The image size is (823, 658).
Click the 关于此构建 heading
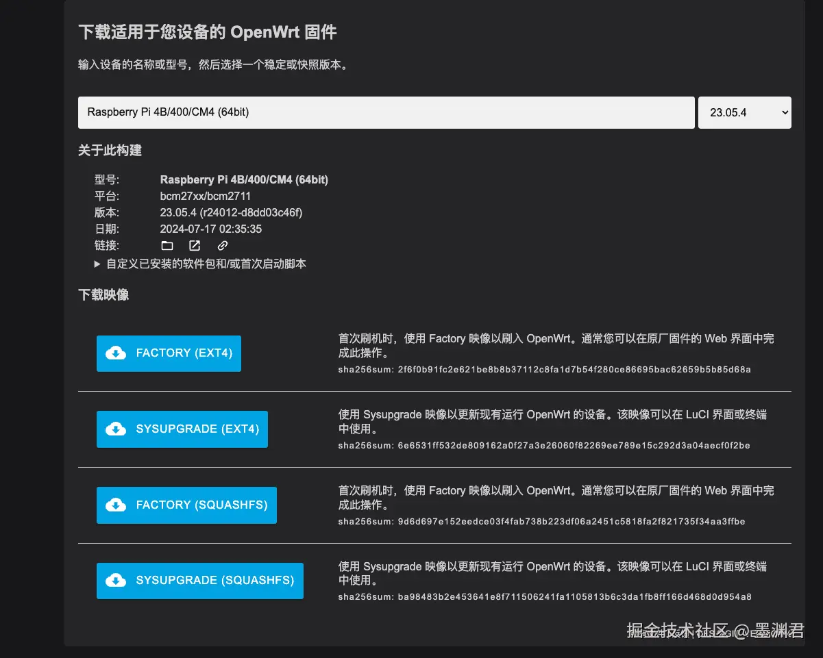110,151
